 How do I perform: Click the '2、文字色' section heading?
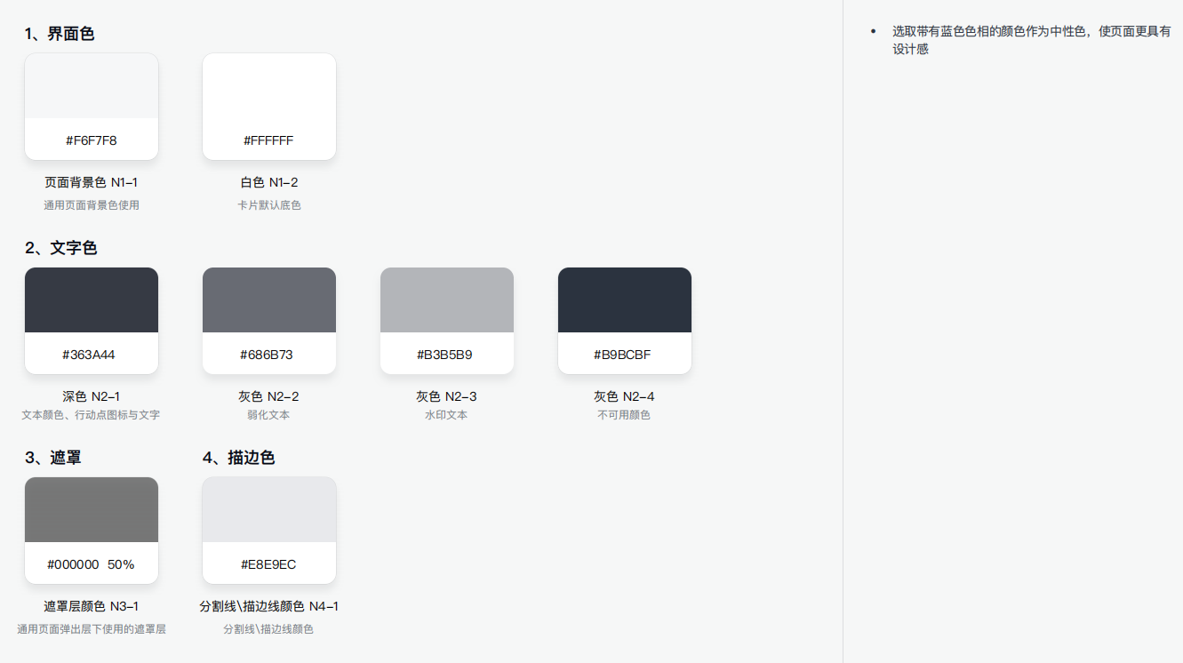coord(61,248)
